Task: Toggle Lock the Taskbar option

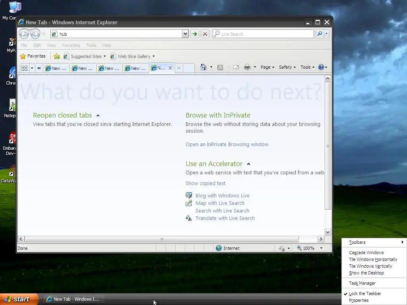Action: point(365,293)
